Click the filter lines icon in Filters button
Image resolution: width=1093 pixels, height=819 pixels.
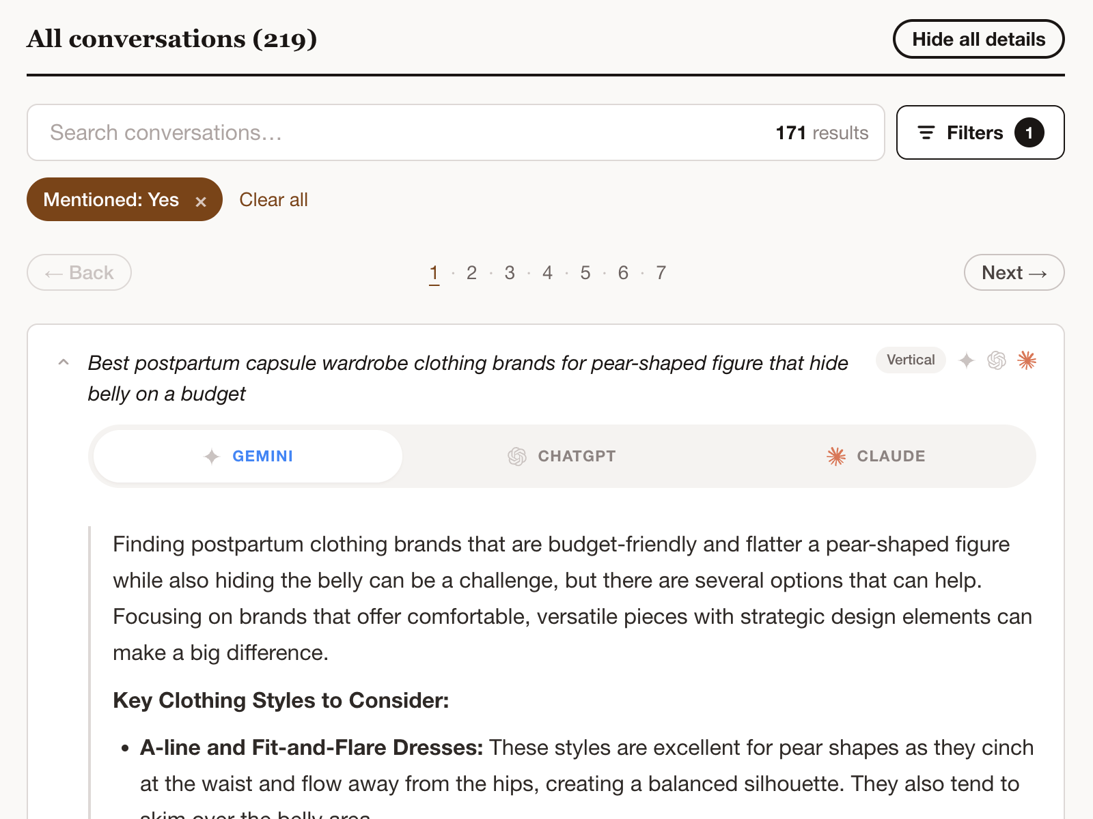[x=926, y=132]
